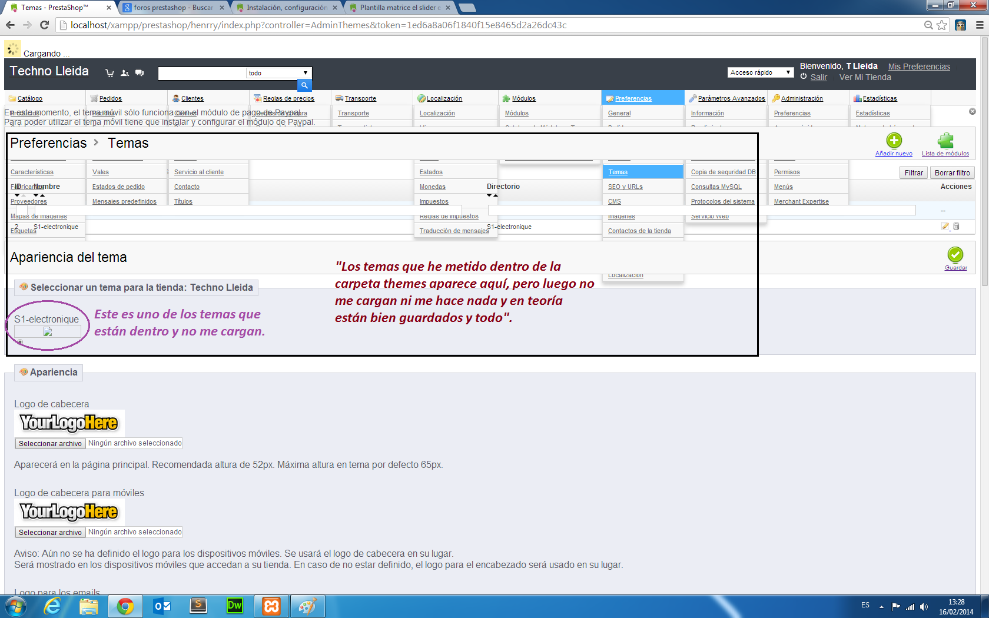Viewport: 989px width, 618px height.
Task: Open the Reglas de precios menu
Action: 288,98
